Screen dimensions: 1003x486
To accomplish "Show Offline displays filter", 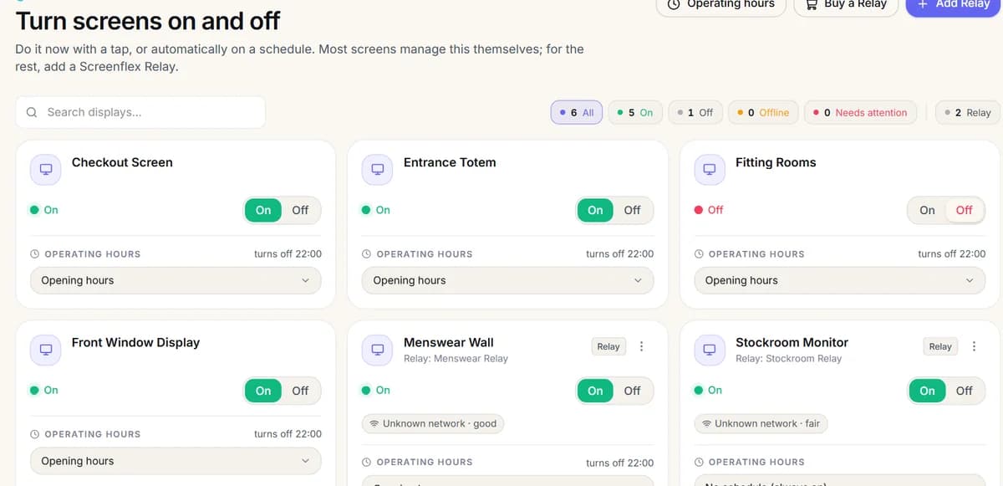I will point(764,112).
